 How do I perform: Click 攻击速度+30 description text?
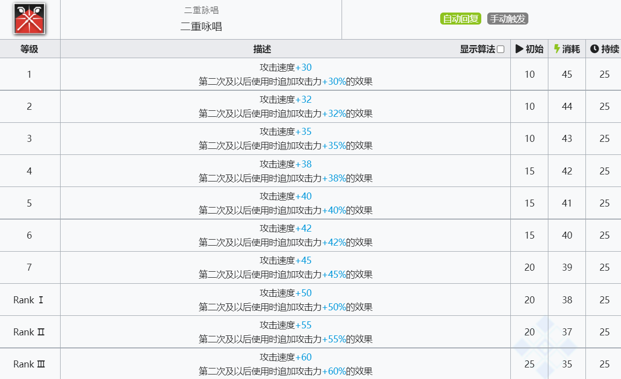[285, 67]
